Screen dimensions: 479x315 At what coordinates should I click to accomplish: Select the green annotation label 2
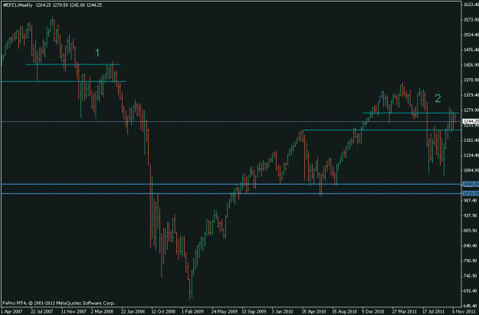(438, 98)
